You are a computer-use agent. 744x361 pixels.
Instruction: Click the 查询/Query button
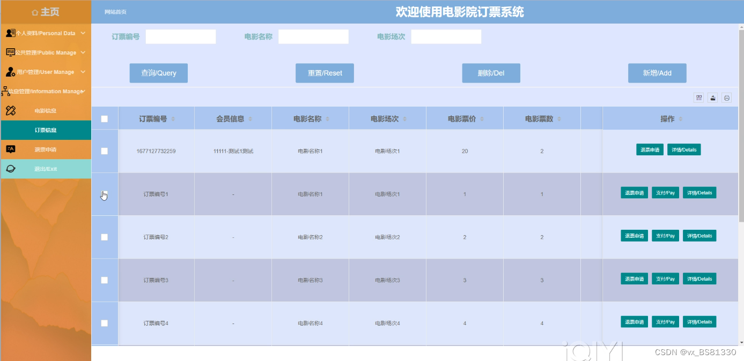(x=159, y=73)
